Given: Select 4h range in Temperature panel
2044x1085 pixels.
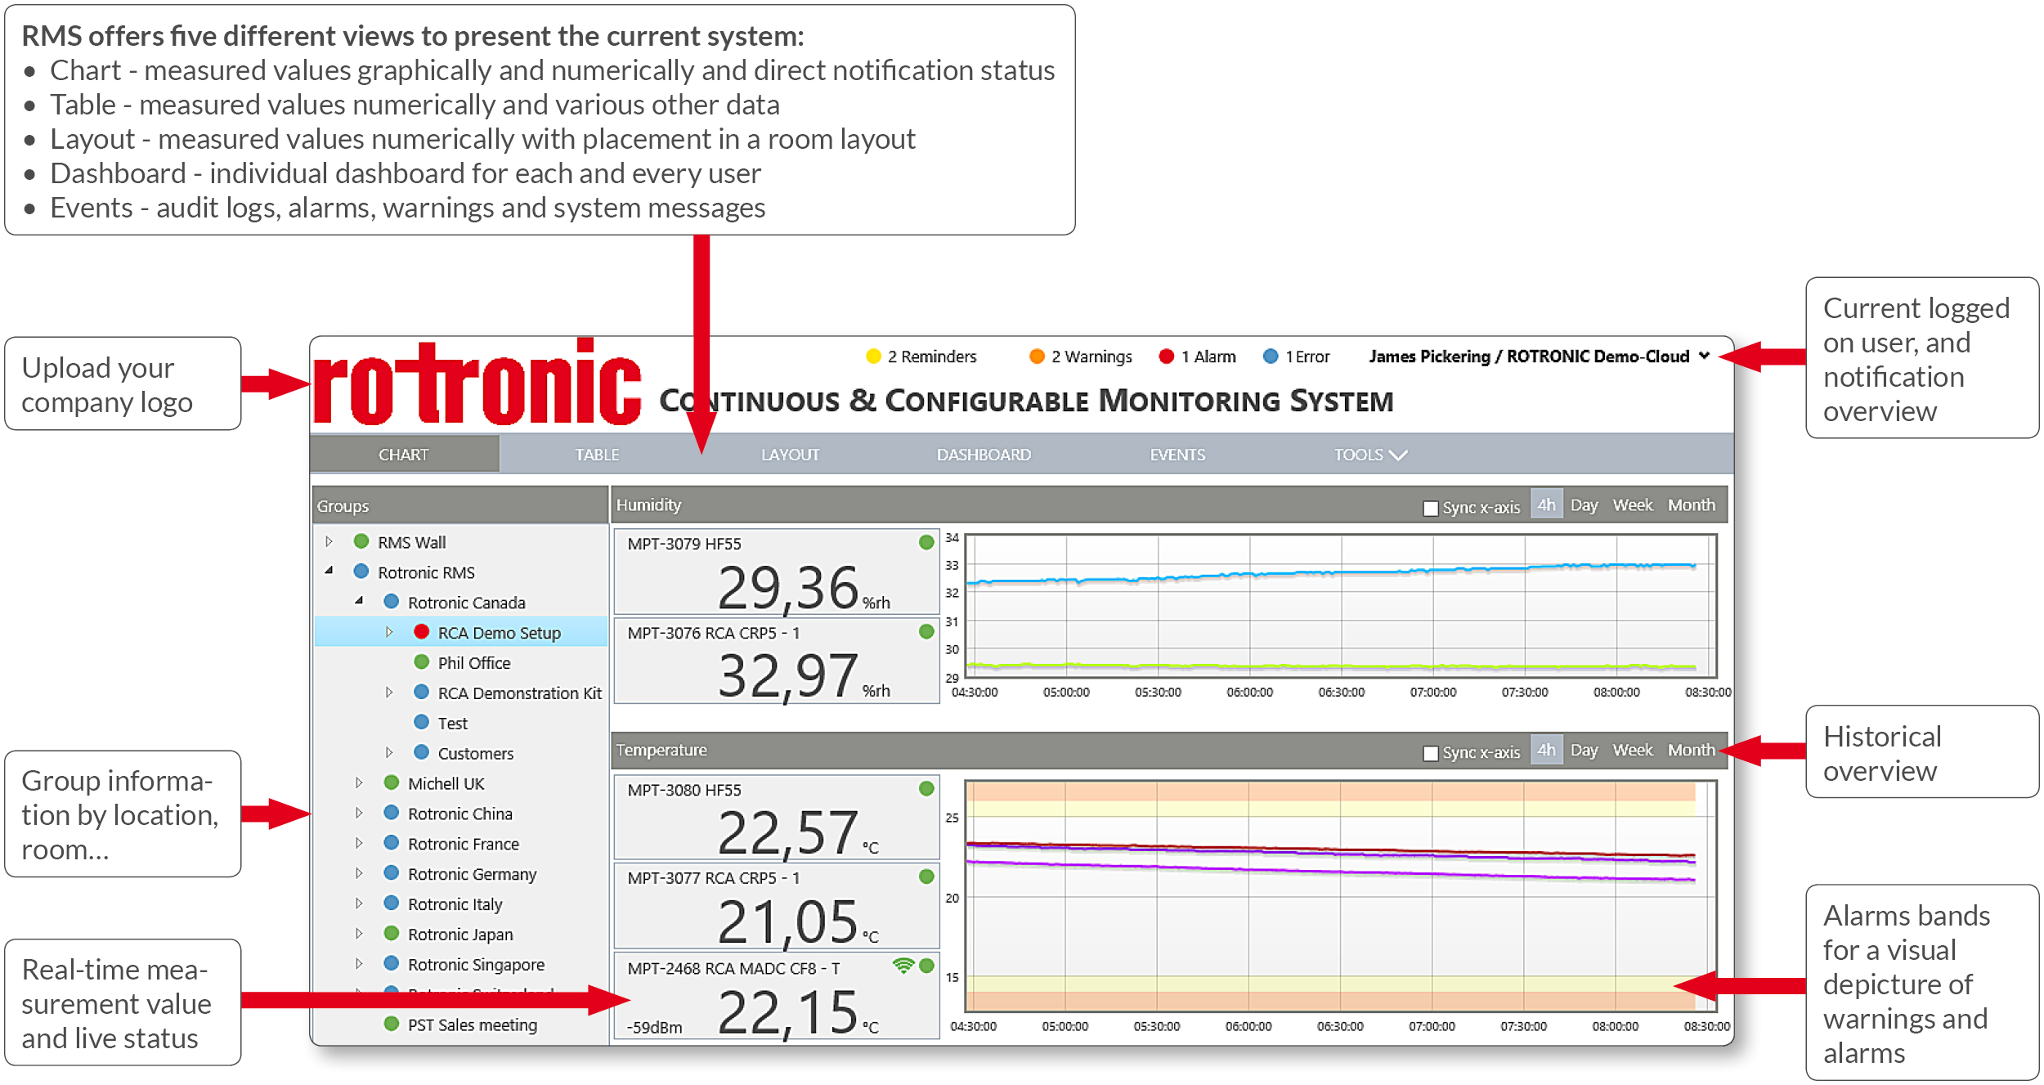Looking at the screenshot, I should (x=1546, y=750).
